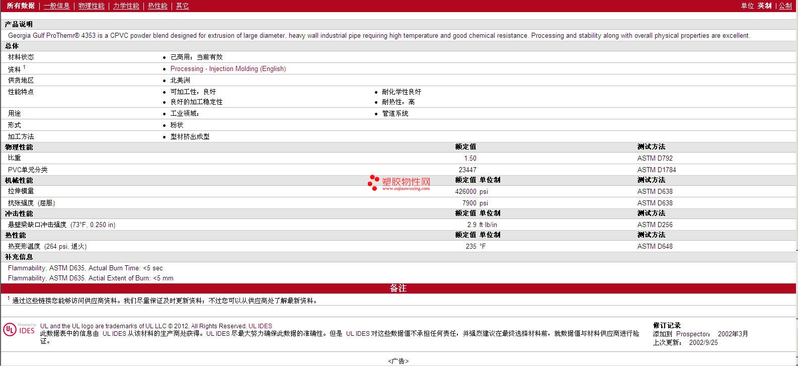798x366 pixels.
Task: Open Processing - Injection Molding (English) link
Action: click(228, 69)
